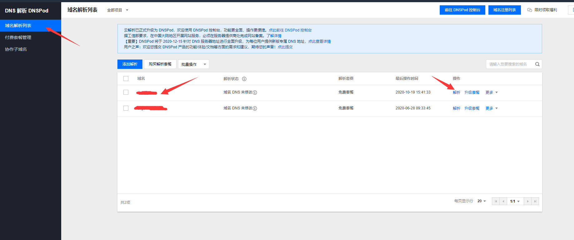Click the 操作 column header

tap(457, 79)
